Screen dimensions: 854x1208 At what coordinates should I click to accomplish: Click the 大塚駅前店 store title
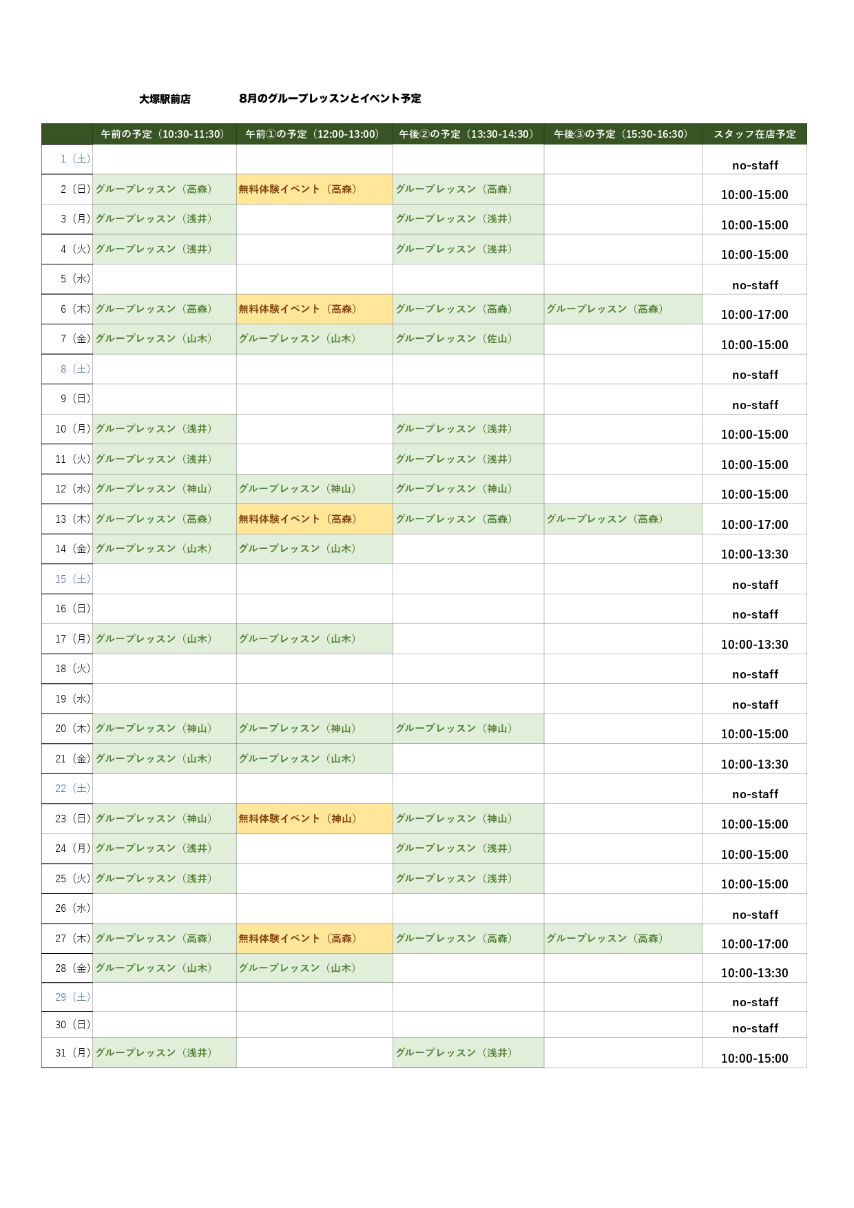tap(165, 99)
